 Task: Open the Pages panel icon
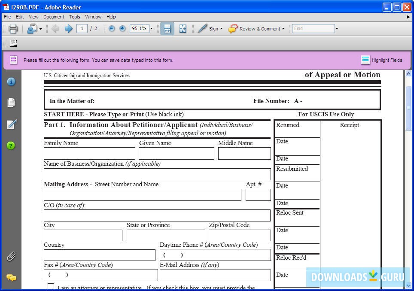[11, 103]
